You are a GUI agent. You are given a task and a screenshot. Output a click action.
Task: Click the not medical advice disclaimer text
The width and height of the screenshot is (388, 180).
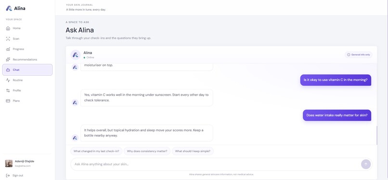(x=221, y=174)
